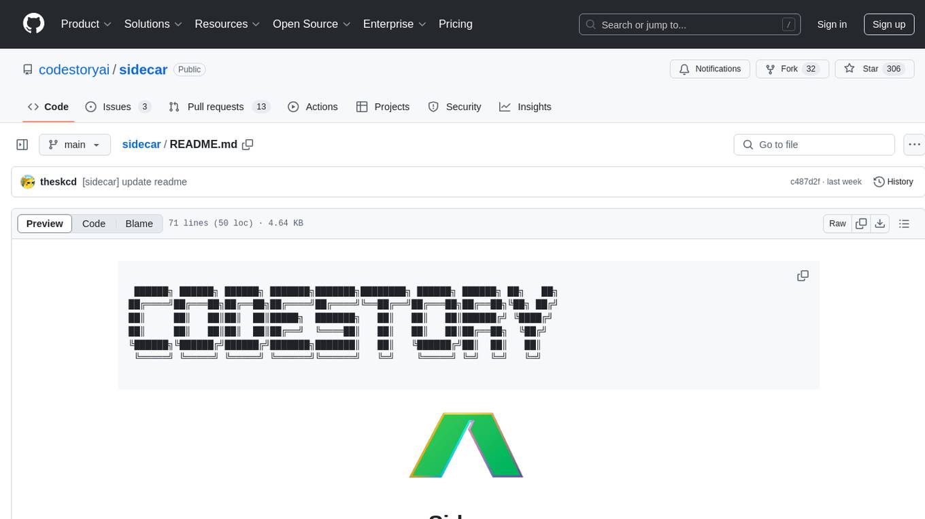Image resolution: width=925 pixels, height=519 pixels.
Task: Download the raw file
Action: (879, 223)
